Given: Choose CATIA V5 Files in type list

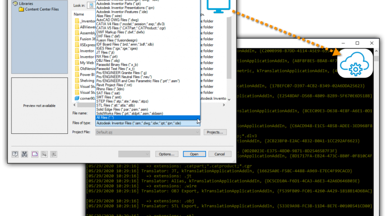Looking at the screenshot, I should click(131, 28).
